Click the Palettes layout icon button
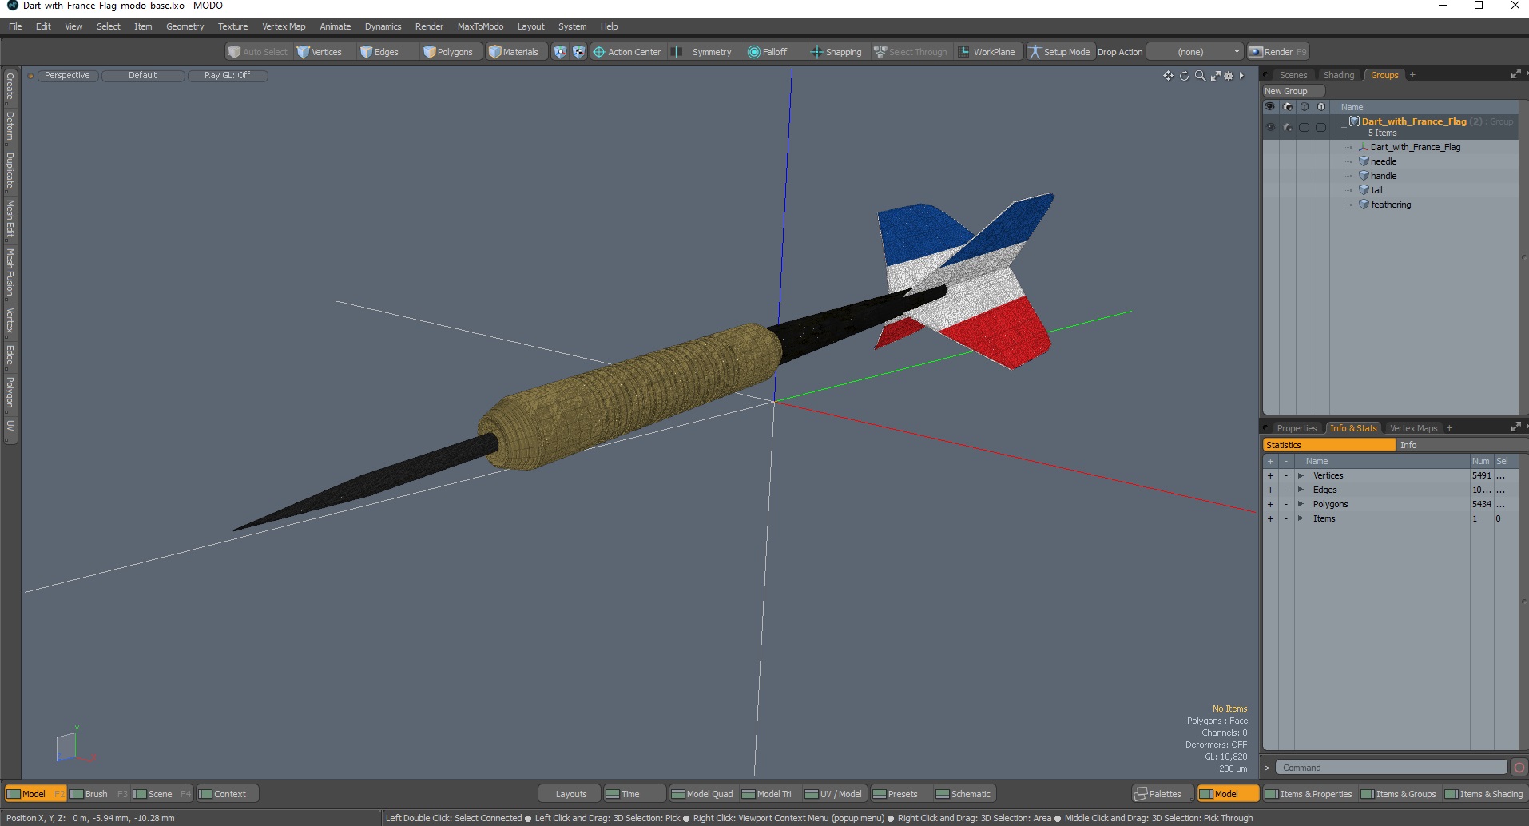The height and width of the screenshot is (826, 1529). pos(1162,794)
